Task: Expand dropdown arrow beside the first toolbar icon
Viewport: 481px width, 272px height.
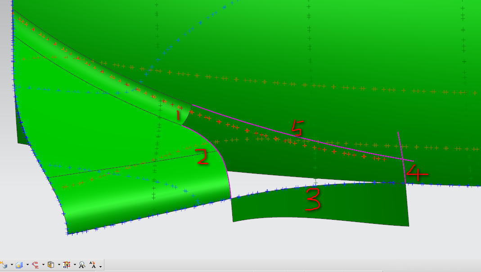Action: [11, 265]
